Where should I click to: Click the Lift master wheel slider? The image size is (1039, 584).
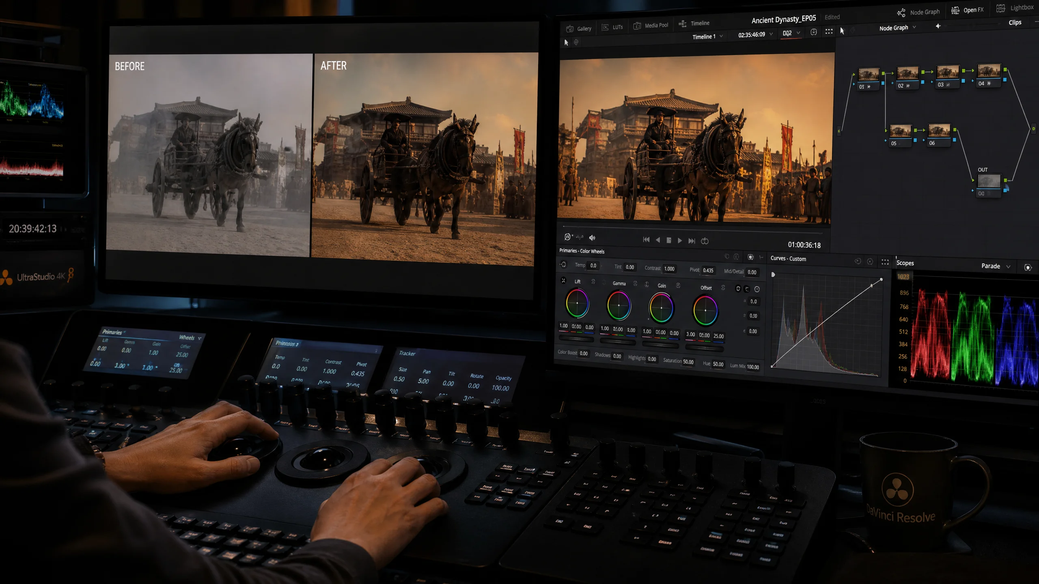point(576,338)
